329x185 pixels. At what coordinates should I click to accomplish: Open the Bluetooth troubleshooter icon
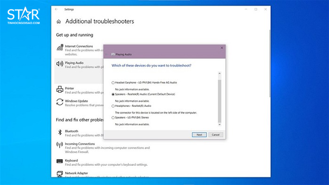click(60, 132)
